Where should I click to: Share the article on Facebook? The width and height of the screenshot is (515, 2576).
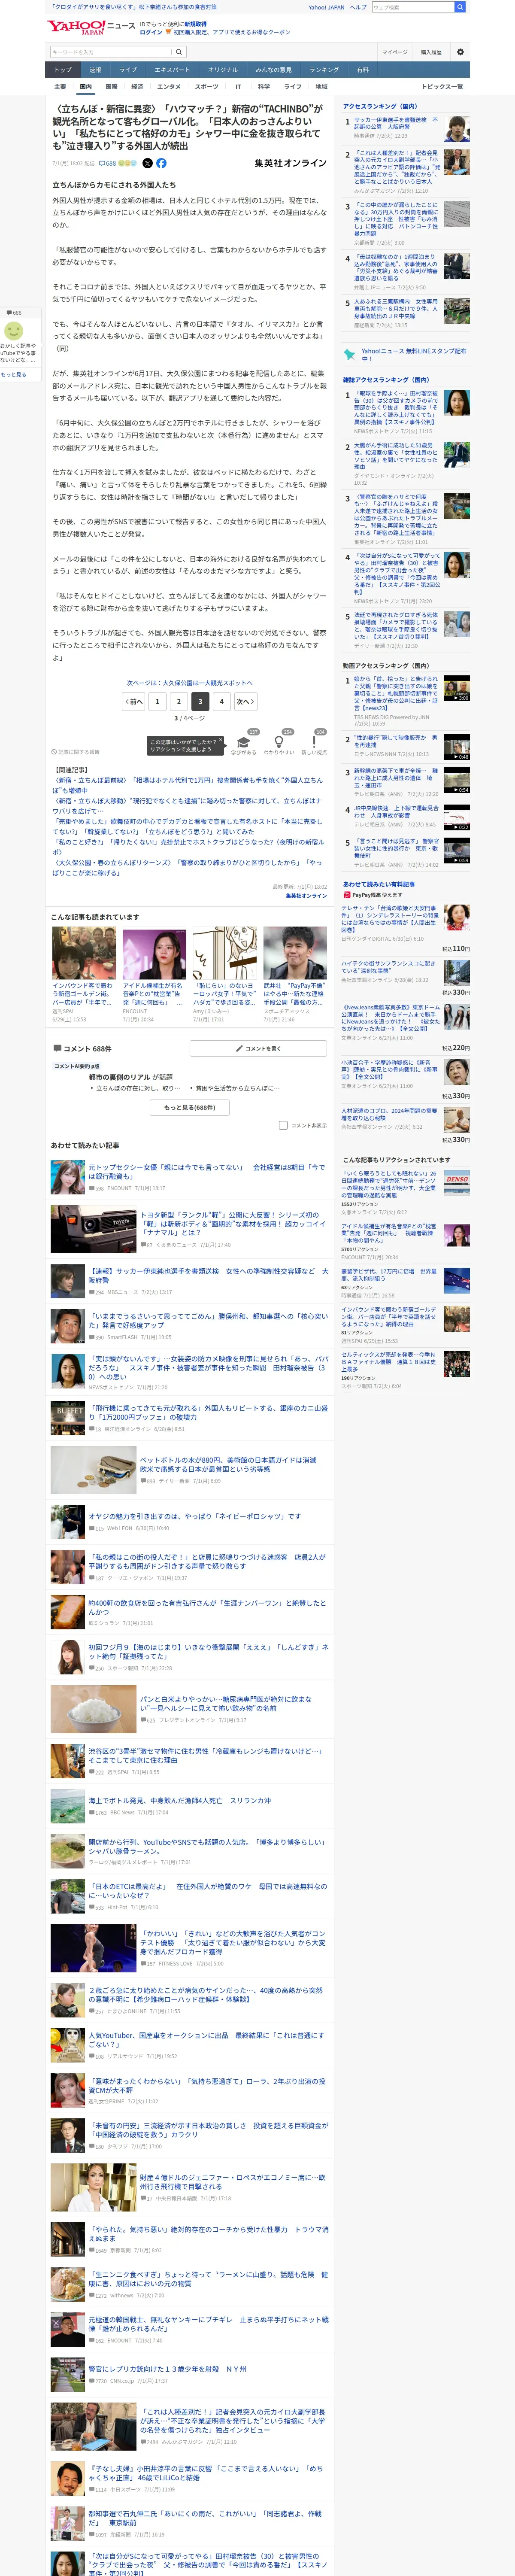(161, 163)
